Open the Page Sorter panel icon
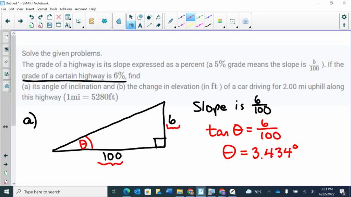351x197 pixels. tap(6, 37)
